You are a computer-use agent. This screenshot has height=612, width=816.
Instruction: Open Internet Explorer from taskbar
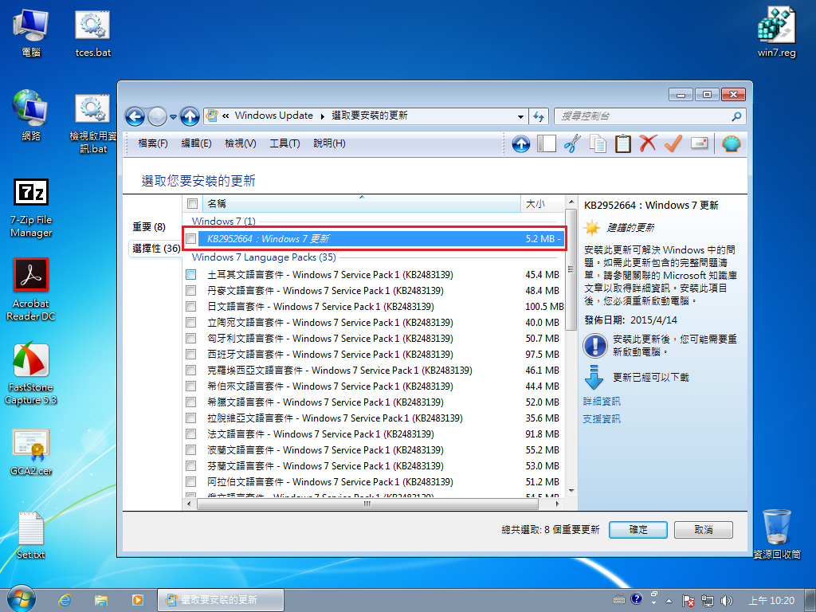[x=65, y=600]
